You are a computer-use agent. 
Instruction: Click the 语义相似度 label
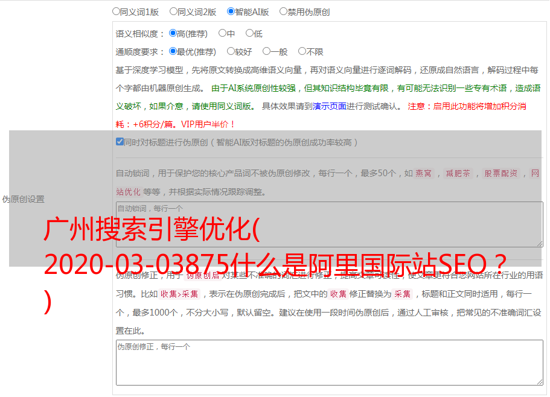coord(140,34)
